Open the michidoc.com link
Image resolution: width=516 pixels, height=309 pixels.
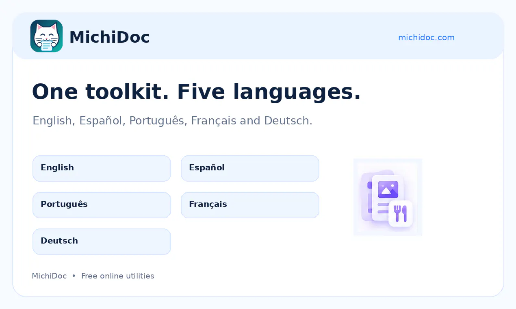(426, 37)
